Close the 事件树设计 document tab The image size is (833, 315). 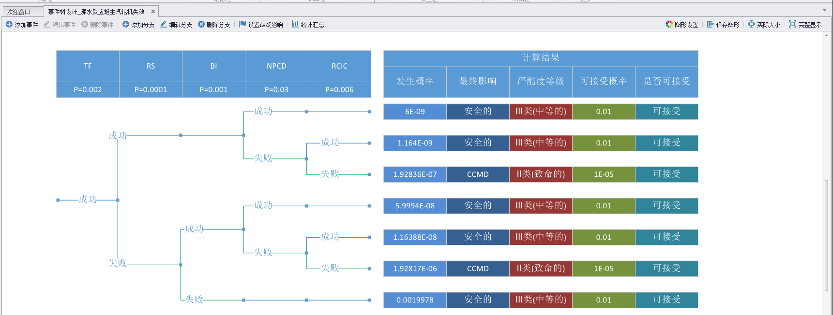[x=153, y=11]
